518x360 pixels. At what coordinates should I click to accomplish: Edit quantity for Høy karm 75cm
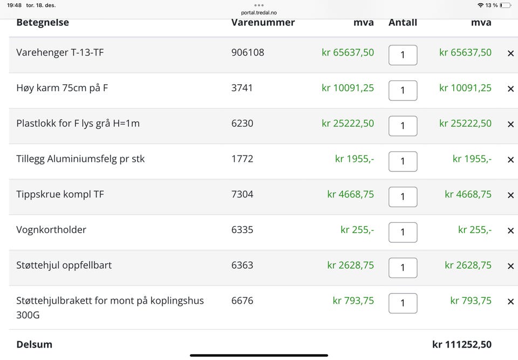point(403,91)
